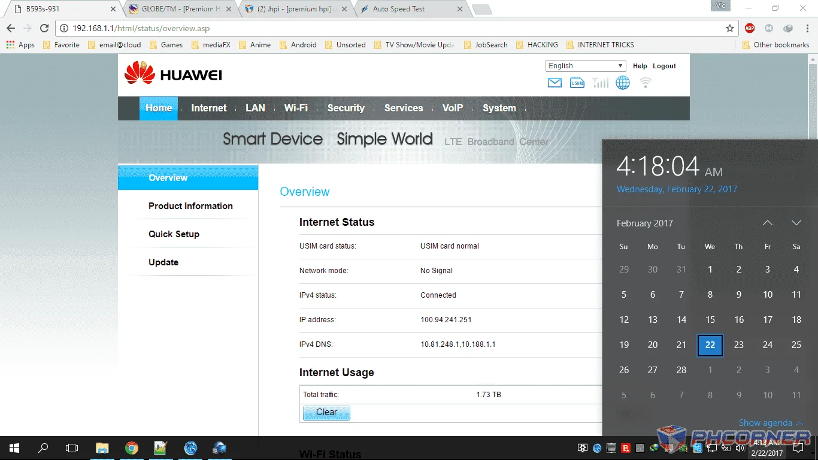This screenshot has height=460, width=818.
Task: Go to next month in calendar
Action: [x=796, y=223]
